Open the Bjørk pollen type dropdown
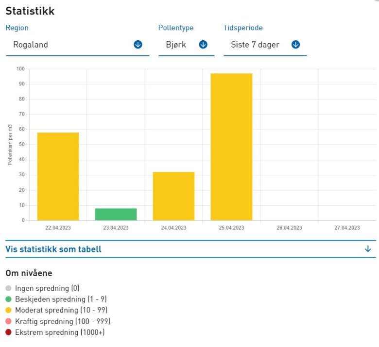This screenshot has height=347, width=379. 178,45
